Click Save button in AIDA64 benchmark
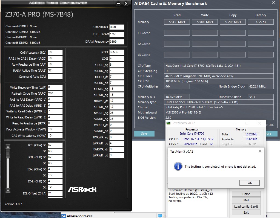The width and height of the screenshot is (280, 218). [x=144, y=133]
